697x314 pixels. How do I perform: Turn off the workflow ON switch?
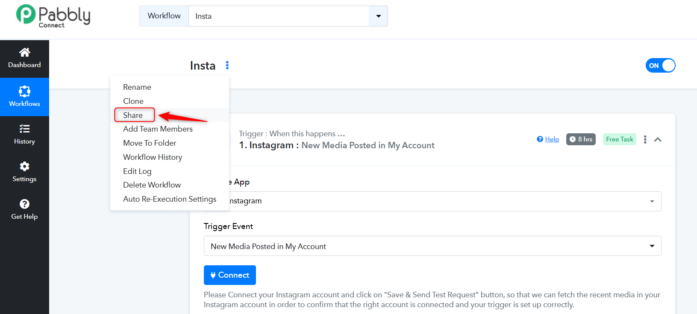tap(660, 65)
